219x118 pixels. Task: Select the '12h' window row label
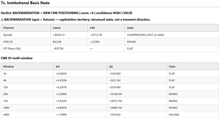pyautogui.click(x=5, y=87)
